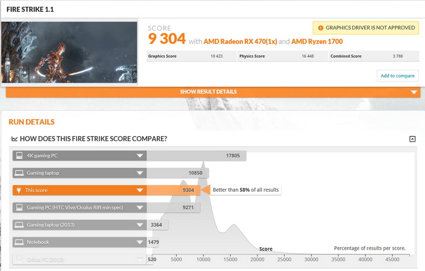Click the Office PC (2013) desktop icon
This screenshot has width=425, height=271.
(x=19, y=259)
